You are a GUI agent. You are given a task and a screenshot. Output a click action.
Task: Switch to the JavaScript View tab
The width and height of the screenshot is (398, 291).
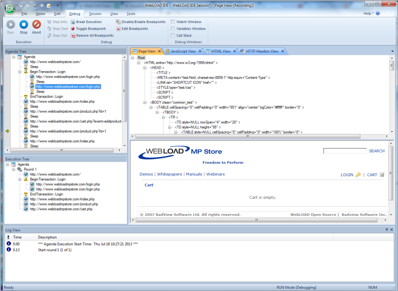click(183, 51)
